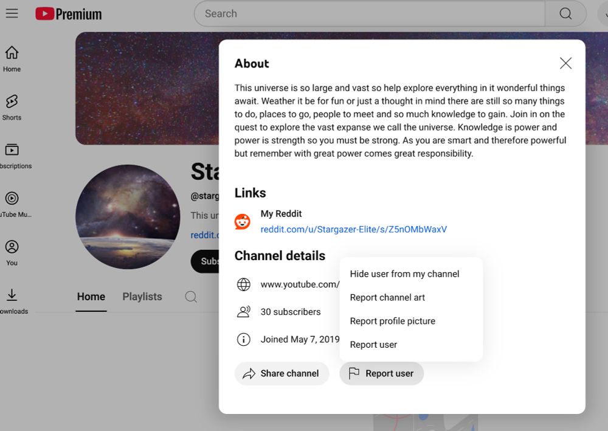This screenshot has width=608, height=431.
Task: Click the @starg channel handle text
Action: pyautogui.click(x=205, y=196)
